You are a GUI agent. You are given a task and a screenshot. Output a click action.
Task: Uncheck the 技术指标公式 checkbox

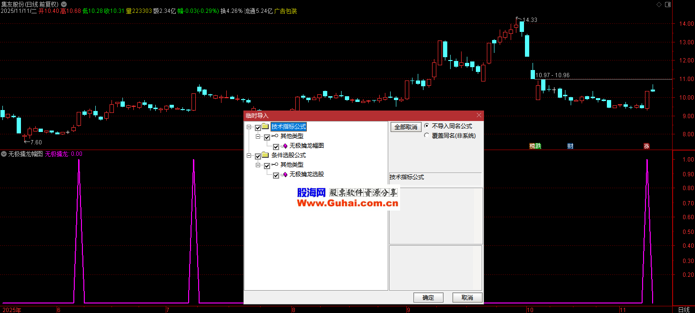pyautogui.click(x=258, y=128)
